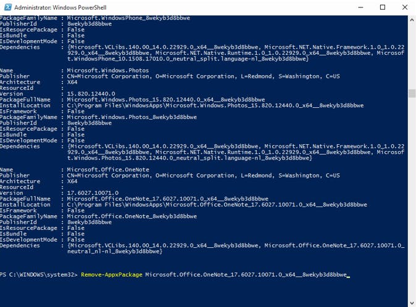Click the PS C:\WINDOWS\system32> prompt

tap(39, 275)
